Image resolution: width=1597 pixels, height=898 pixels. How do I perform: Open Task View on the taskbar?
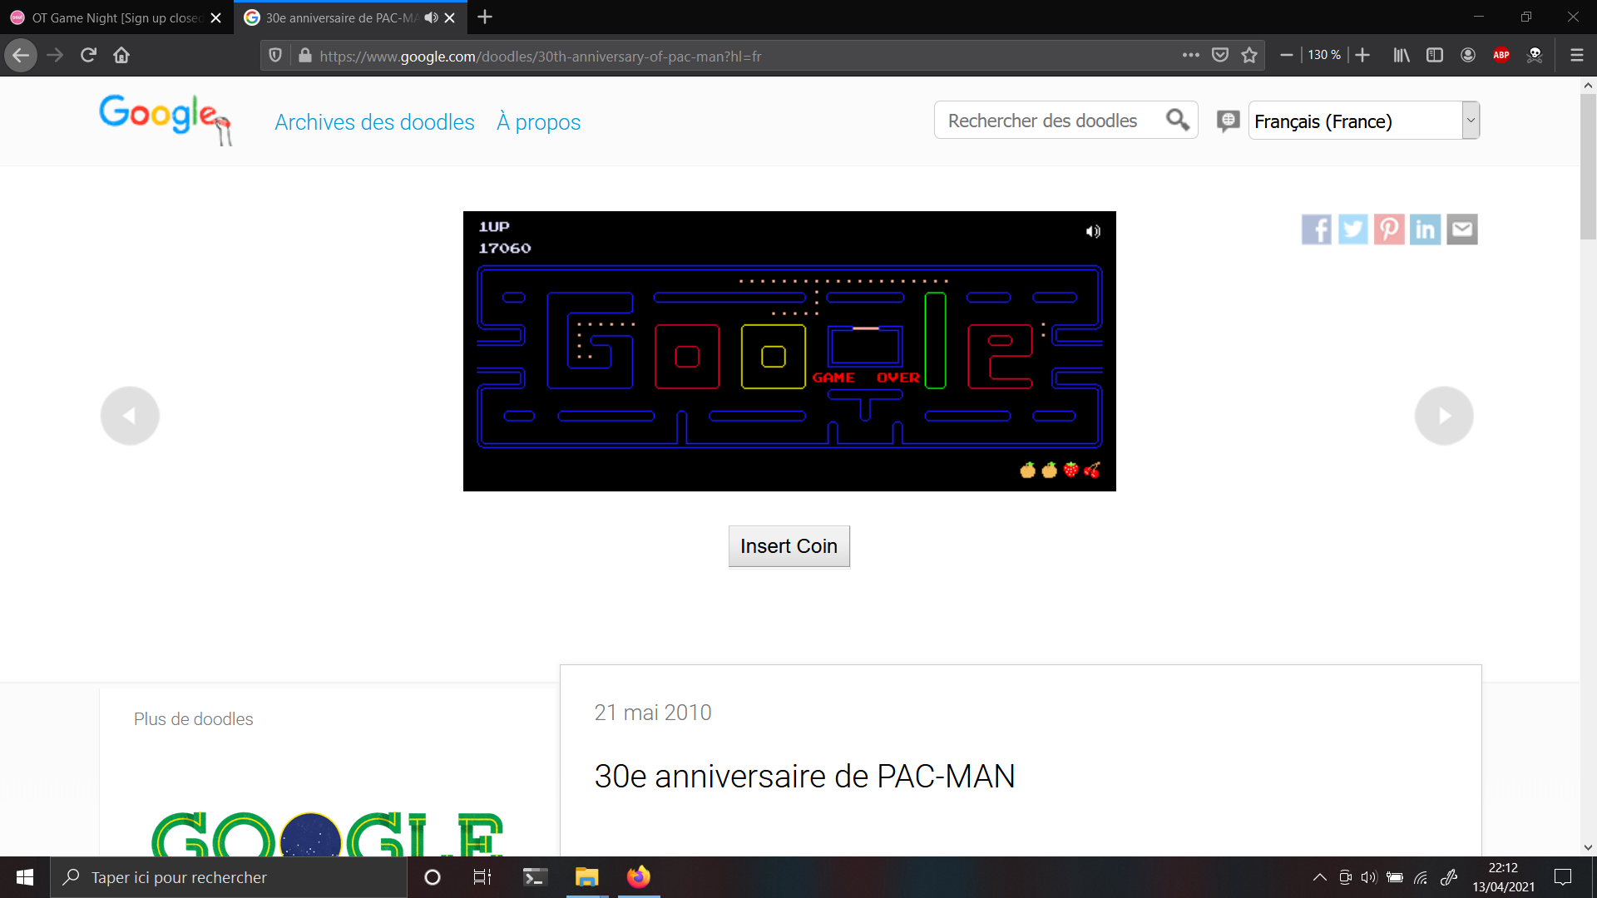click(x=482, y=877)
